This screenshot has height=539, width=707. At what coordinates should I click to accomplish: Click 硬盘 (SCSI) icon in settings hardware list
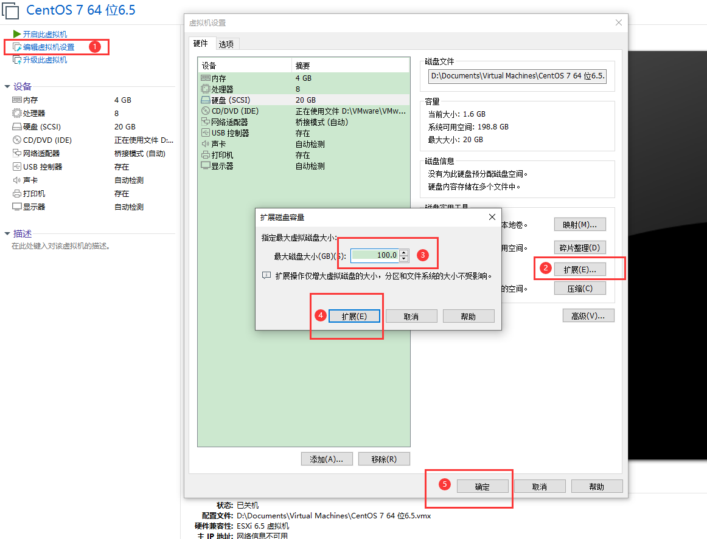click(206, 100)
